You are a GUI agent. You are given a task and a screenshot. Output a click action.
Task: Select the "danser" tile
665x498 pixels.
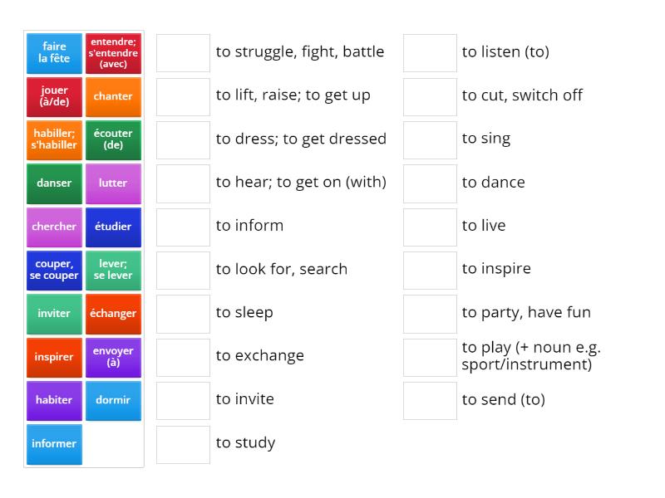click(53, 183)
